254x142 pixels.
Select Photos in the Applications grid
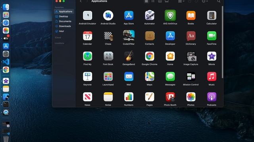[x=191, y=97]
